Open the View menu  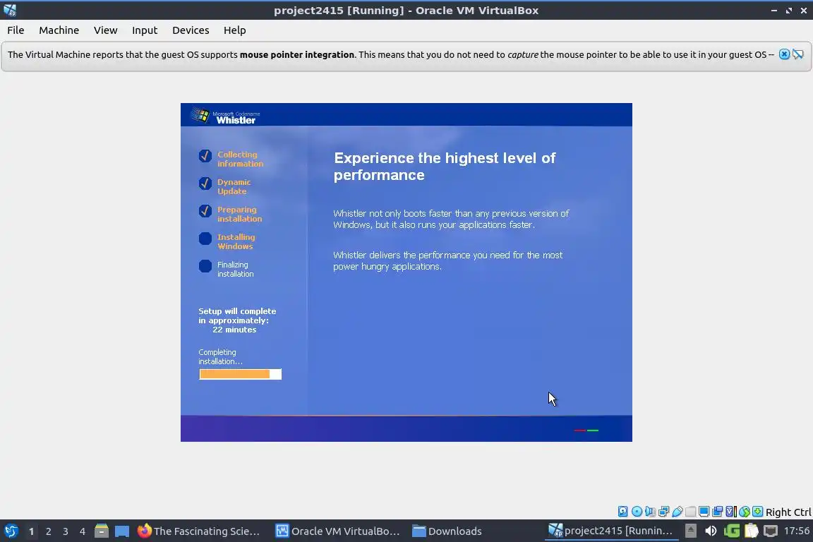pos(105,30)
